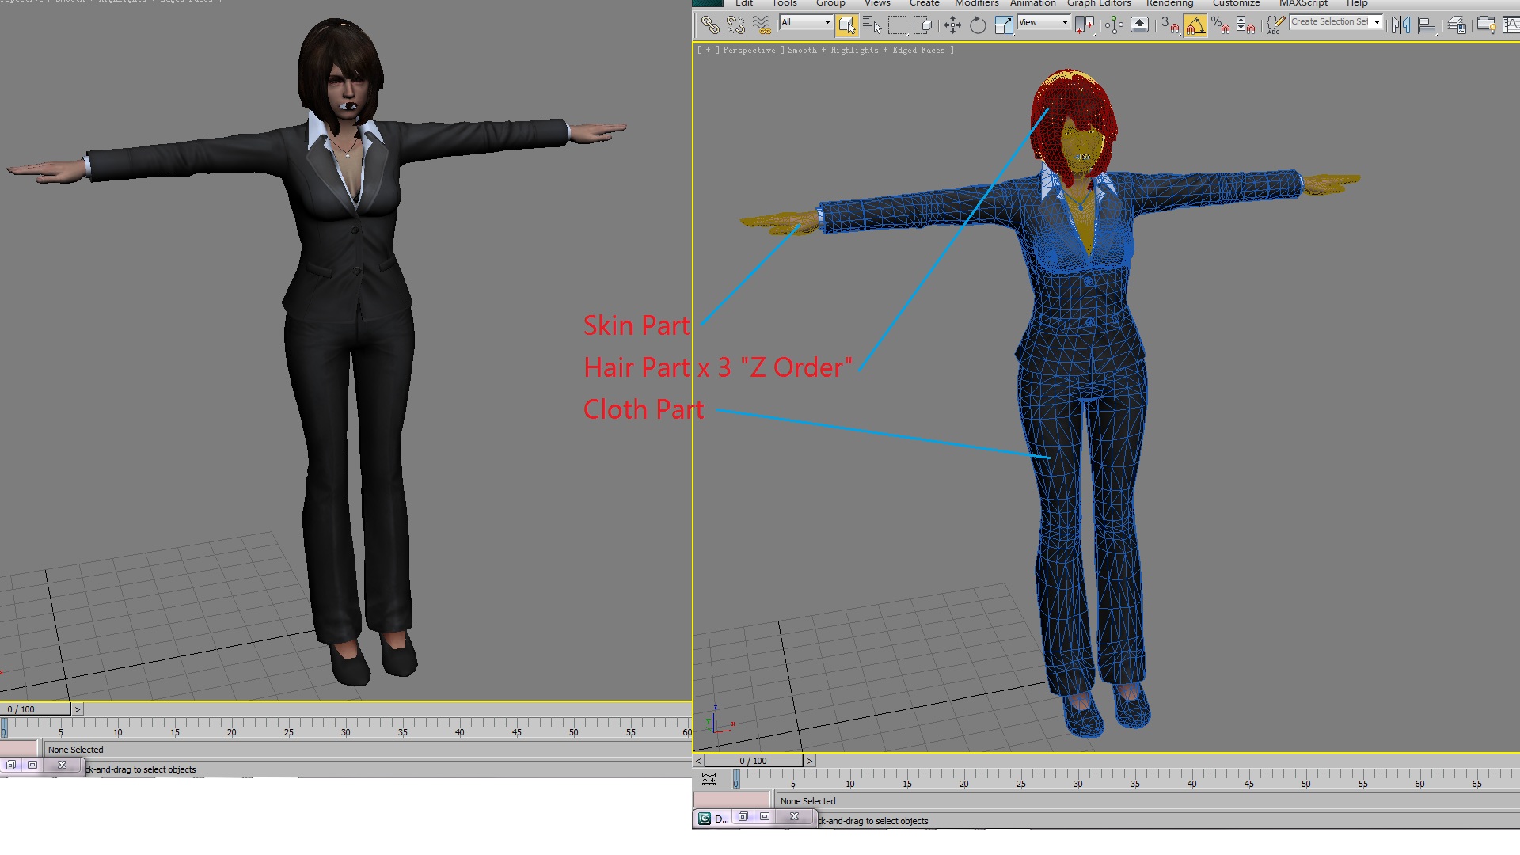Click the Perspective viewport label
The width and height of the screenshot is (1520, 855).
(749, 50)
